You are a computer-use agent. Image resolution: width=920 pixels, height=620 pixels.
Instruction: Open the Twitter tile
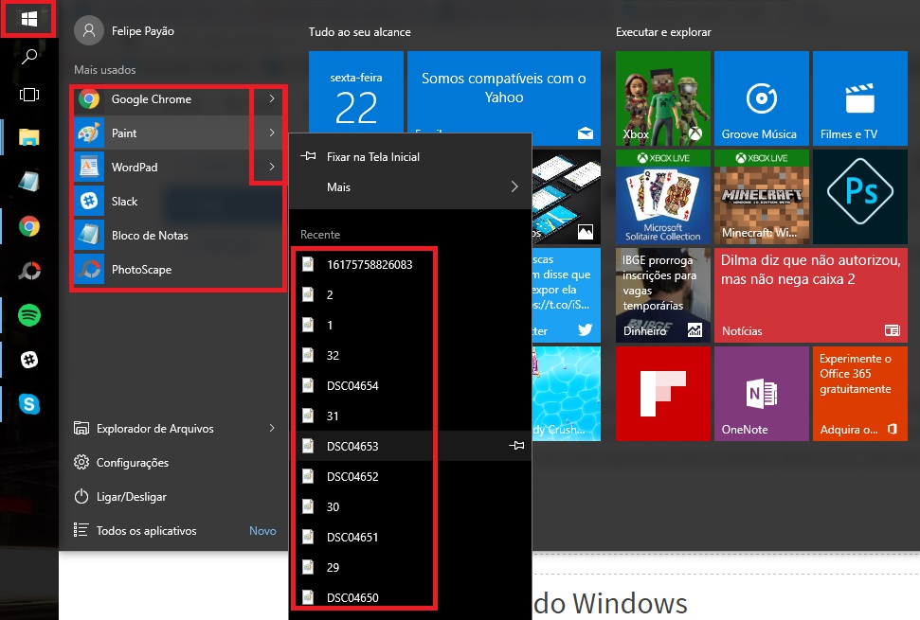coord(567,294)
